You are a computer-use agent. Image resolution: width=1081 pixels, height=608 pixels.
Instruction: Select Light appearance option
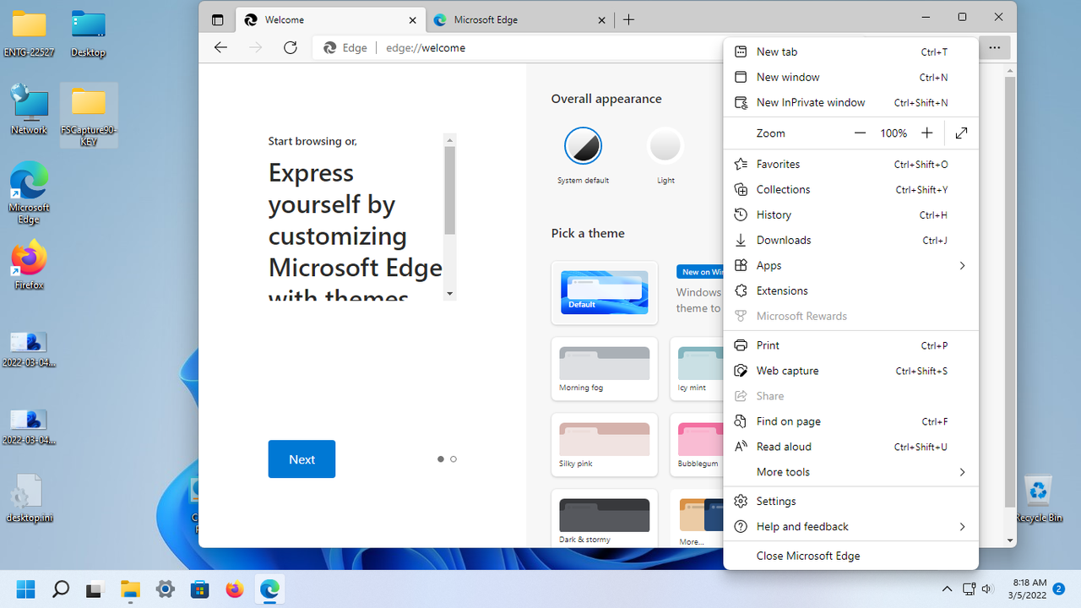tap(665, 145)
